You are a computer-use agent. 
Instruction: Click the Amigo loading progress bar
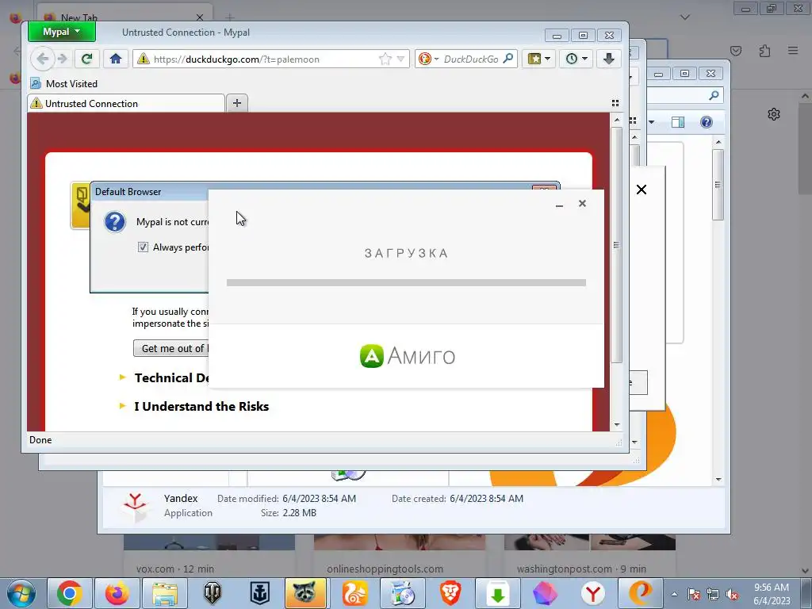(x=406, y=283)
